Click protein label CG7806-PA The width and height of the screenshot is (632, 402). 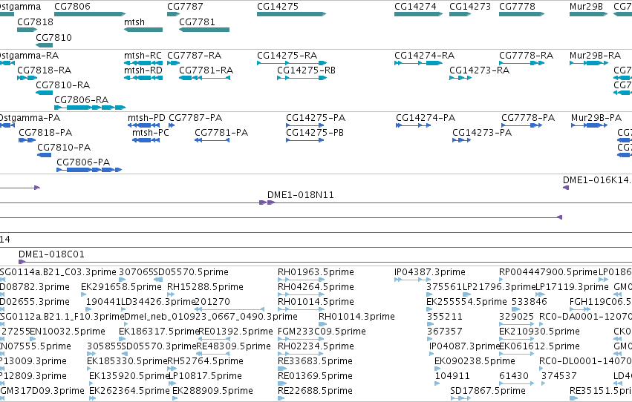[83, 162]
